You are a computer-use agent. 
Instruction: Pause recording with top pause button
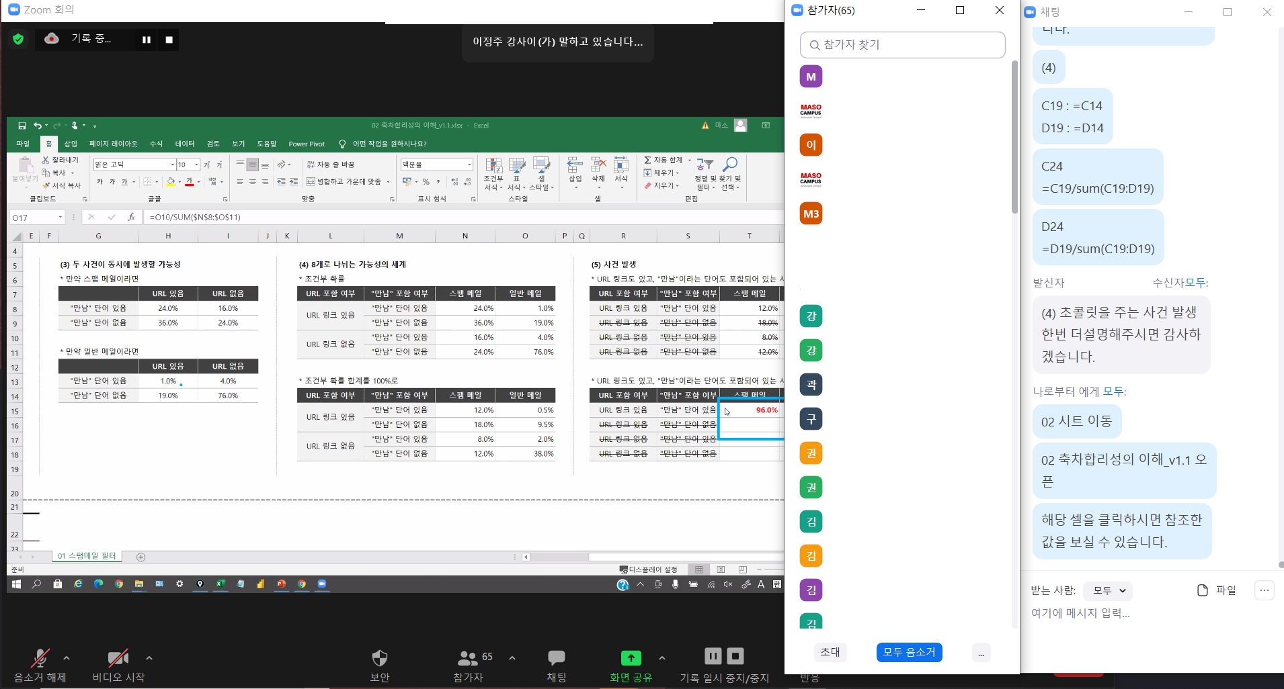146,40
